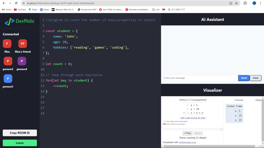Select the person3 avatar

click(x=8, y=61)
